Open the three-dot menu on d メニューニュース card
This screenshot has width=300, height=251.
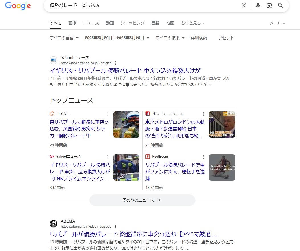coord(204,114)
